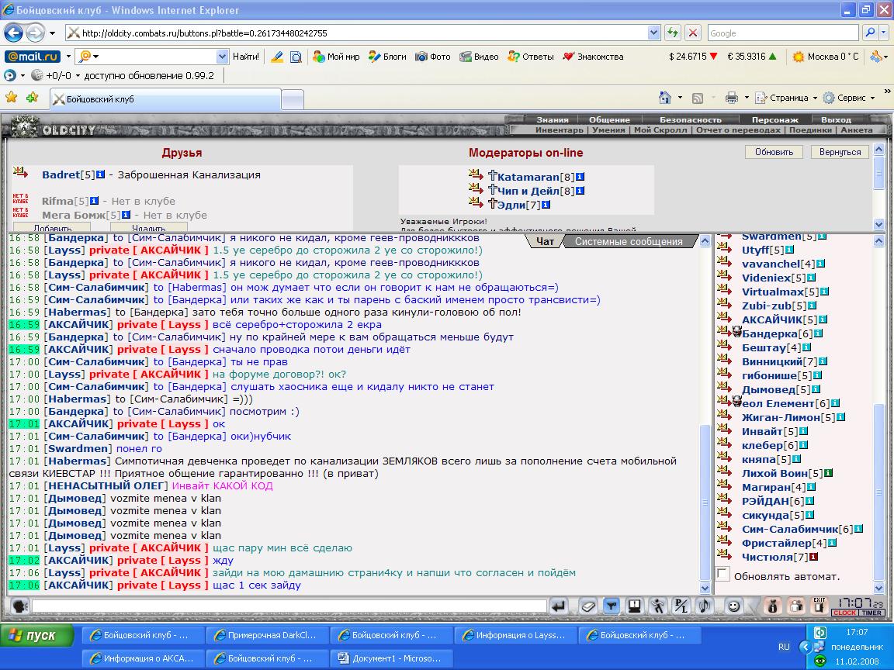
Task: Open the Сервис dropdown menu
Action: click(849, 98)
